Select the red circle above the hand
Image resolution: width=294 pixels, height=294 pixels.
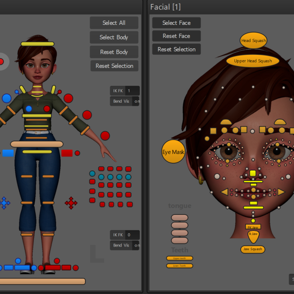(105, 136)
